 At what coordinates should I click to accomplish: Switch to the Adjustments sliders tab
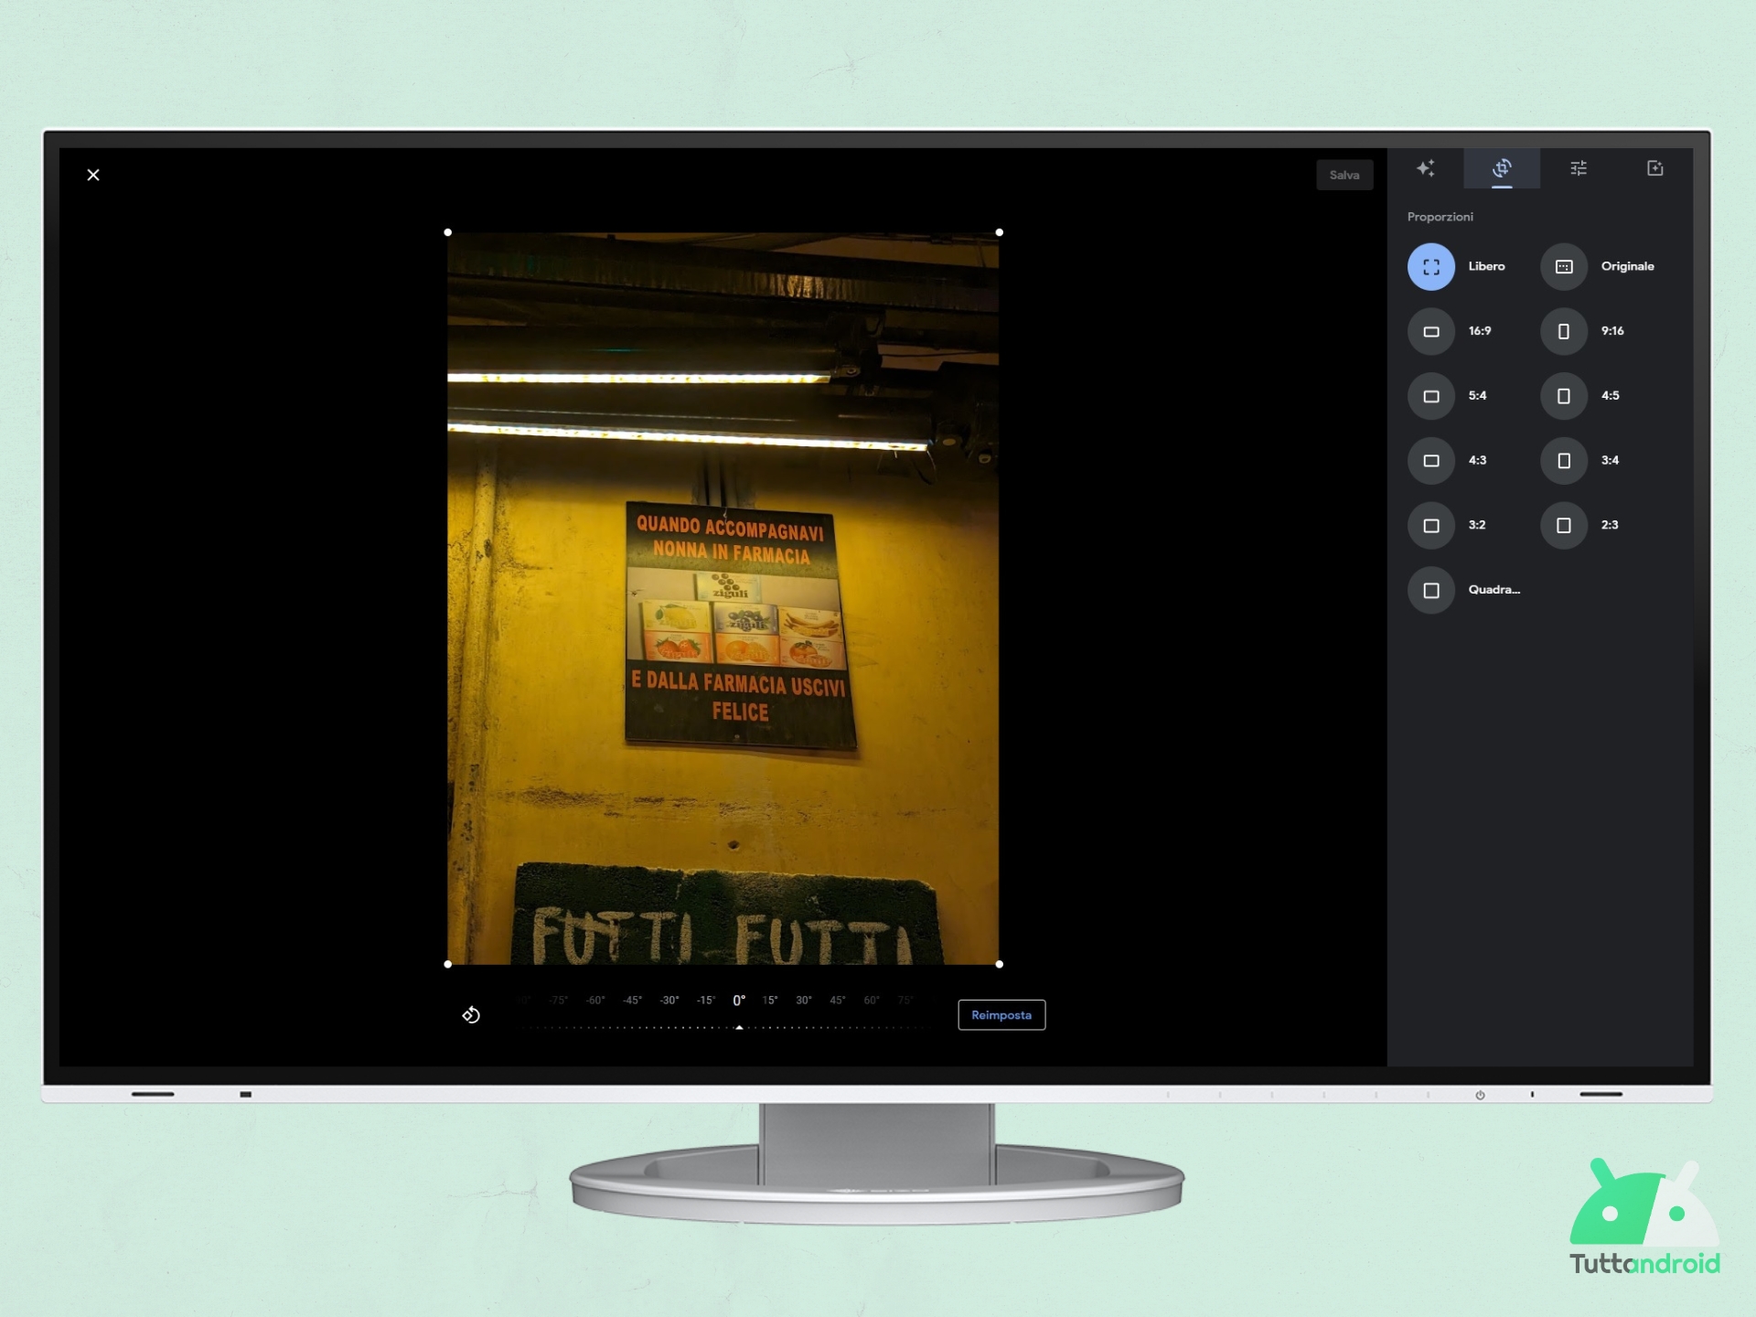[1579, 168]
